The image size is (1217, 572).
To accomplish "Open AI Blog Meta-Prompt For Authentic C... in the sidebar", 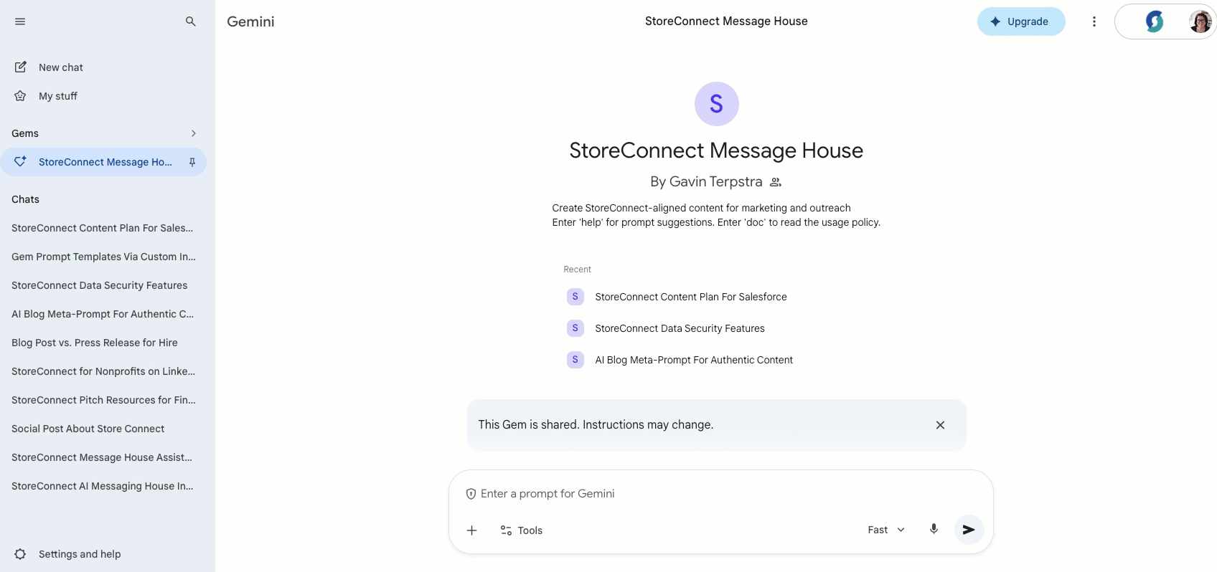I will 103,314.
